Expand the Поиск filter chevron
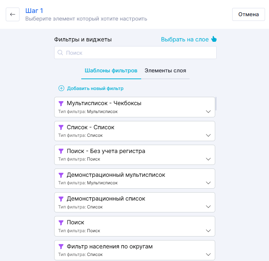 (208, 231)
